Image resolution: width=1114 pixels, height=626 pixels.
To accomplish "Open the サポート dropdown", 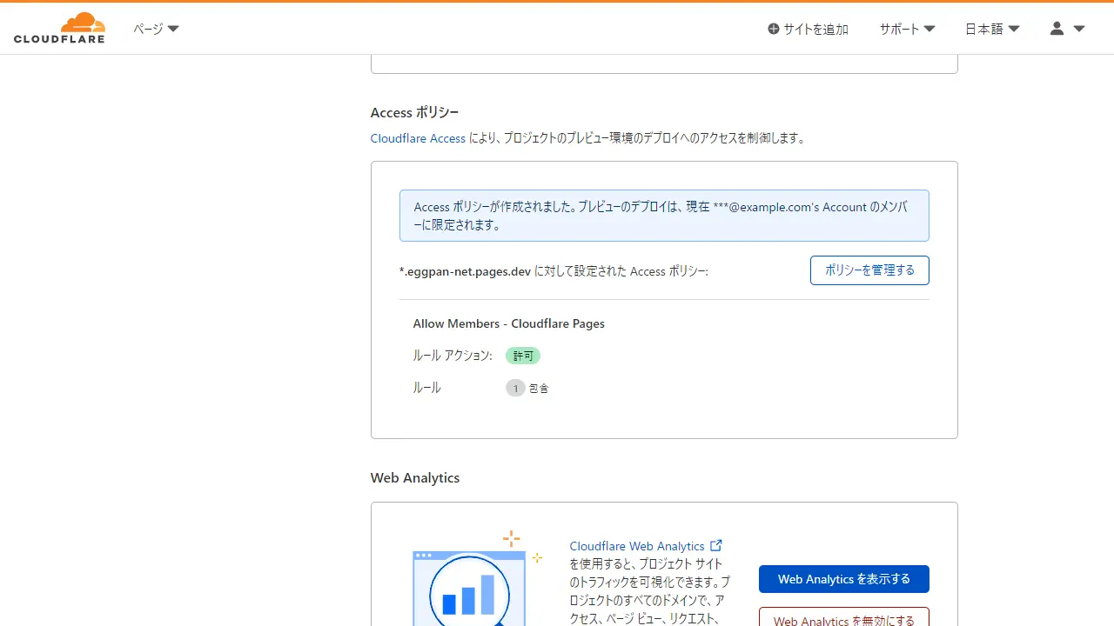I will coord(907,29).
